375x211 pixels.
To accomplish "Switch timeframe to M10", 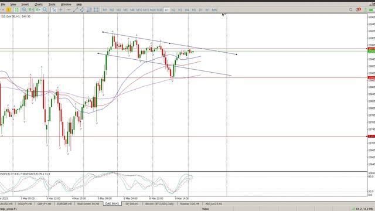I will (139, 10).
